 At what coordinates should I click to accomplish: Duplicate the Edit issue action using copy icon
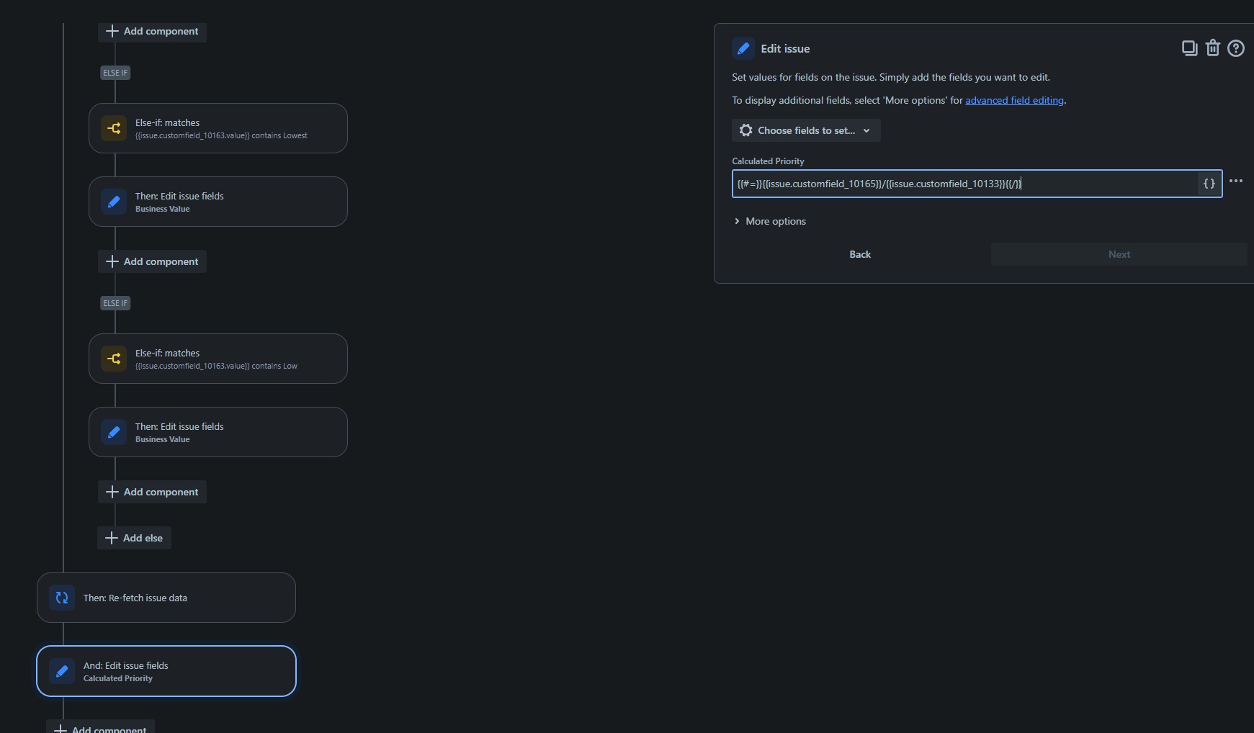1189,48
